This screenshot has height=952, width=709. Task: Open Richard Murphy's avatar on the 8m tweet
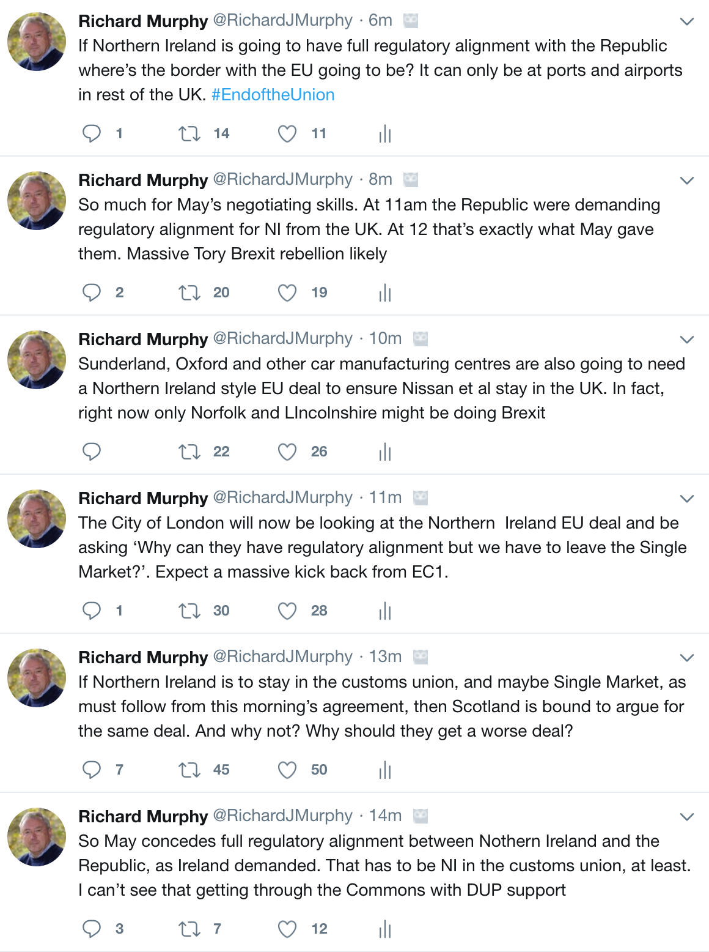(x=37, y=201)
